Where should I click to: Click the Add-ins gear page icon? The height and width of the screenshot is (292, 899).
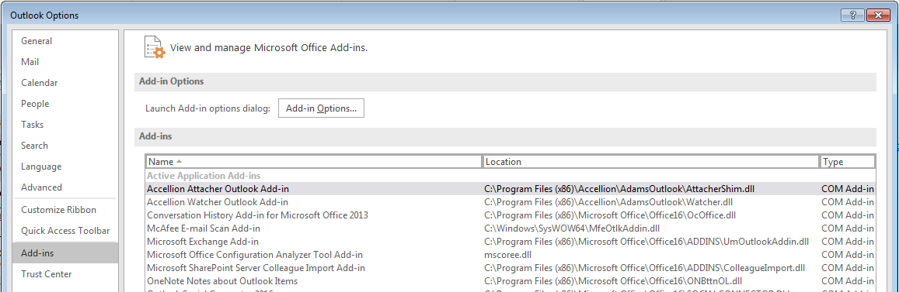(x=154, y=48)
